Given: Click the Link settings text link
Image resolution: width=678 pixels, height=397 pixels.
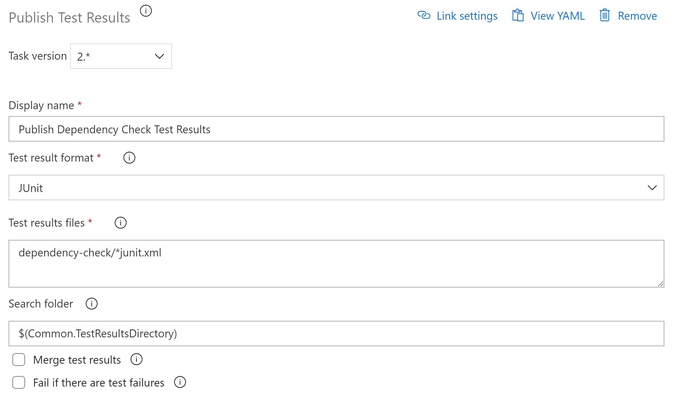Looking at the screenshot, I should pos(467,16).
